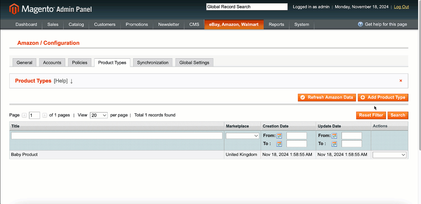Screen dimensions: 421x204
Task: Open the Baby Product Actions dropdown
Action: pos(389,155)
